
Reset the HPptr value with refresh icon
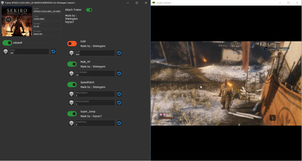tap(53, 52)
